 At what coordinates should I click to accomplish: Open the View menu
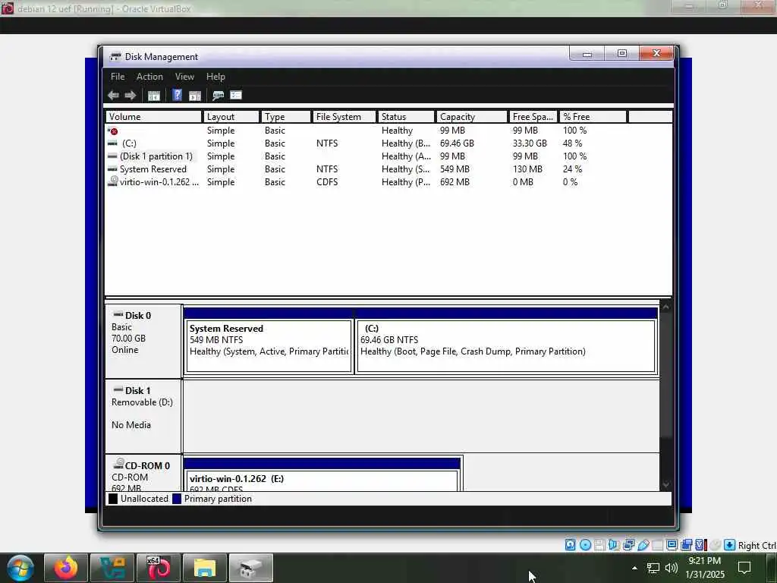click(x=184, y=77)
